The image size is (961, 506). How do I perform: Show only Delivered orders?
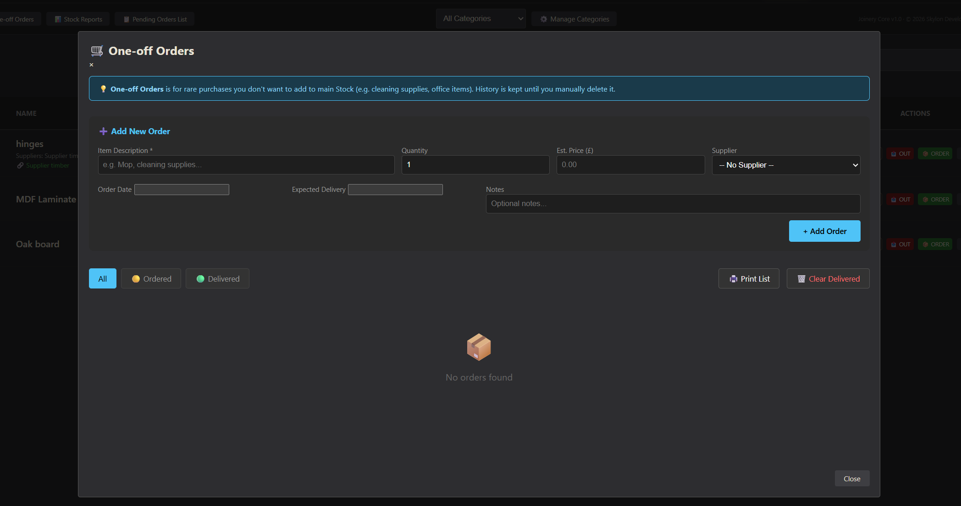[x=217, y=278]
